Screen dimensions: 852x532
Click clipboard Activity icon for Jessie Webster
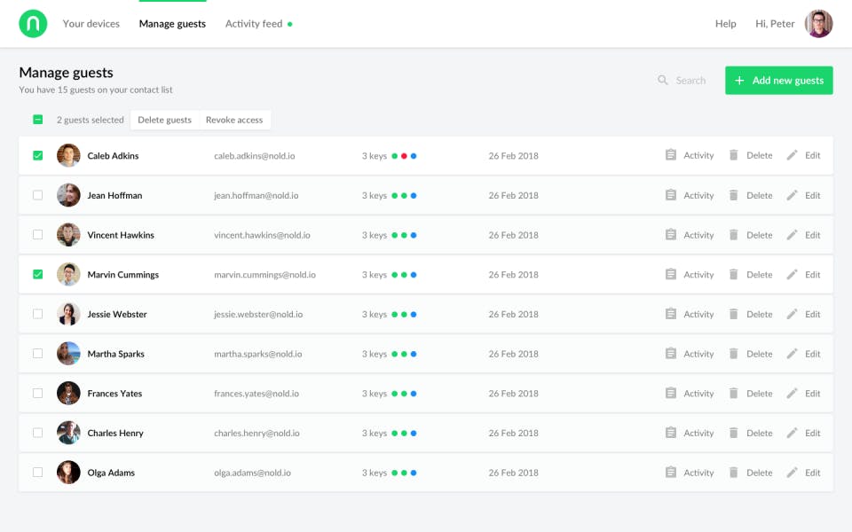tap(671, 314)
